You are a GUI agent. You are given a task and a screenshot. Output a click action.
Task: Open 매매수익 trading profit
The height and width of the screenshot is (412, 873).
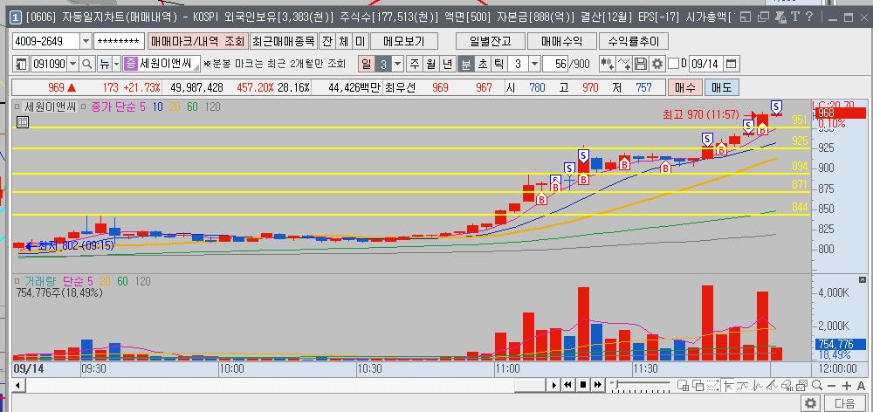[561, 41]
